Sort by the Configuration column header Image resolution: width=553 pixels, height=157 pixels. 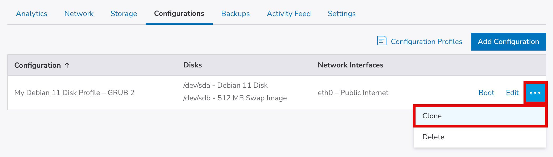coord(38,65)
